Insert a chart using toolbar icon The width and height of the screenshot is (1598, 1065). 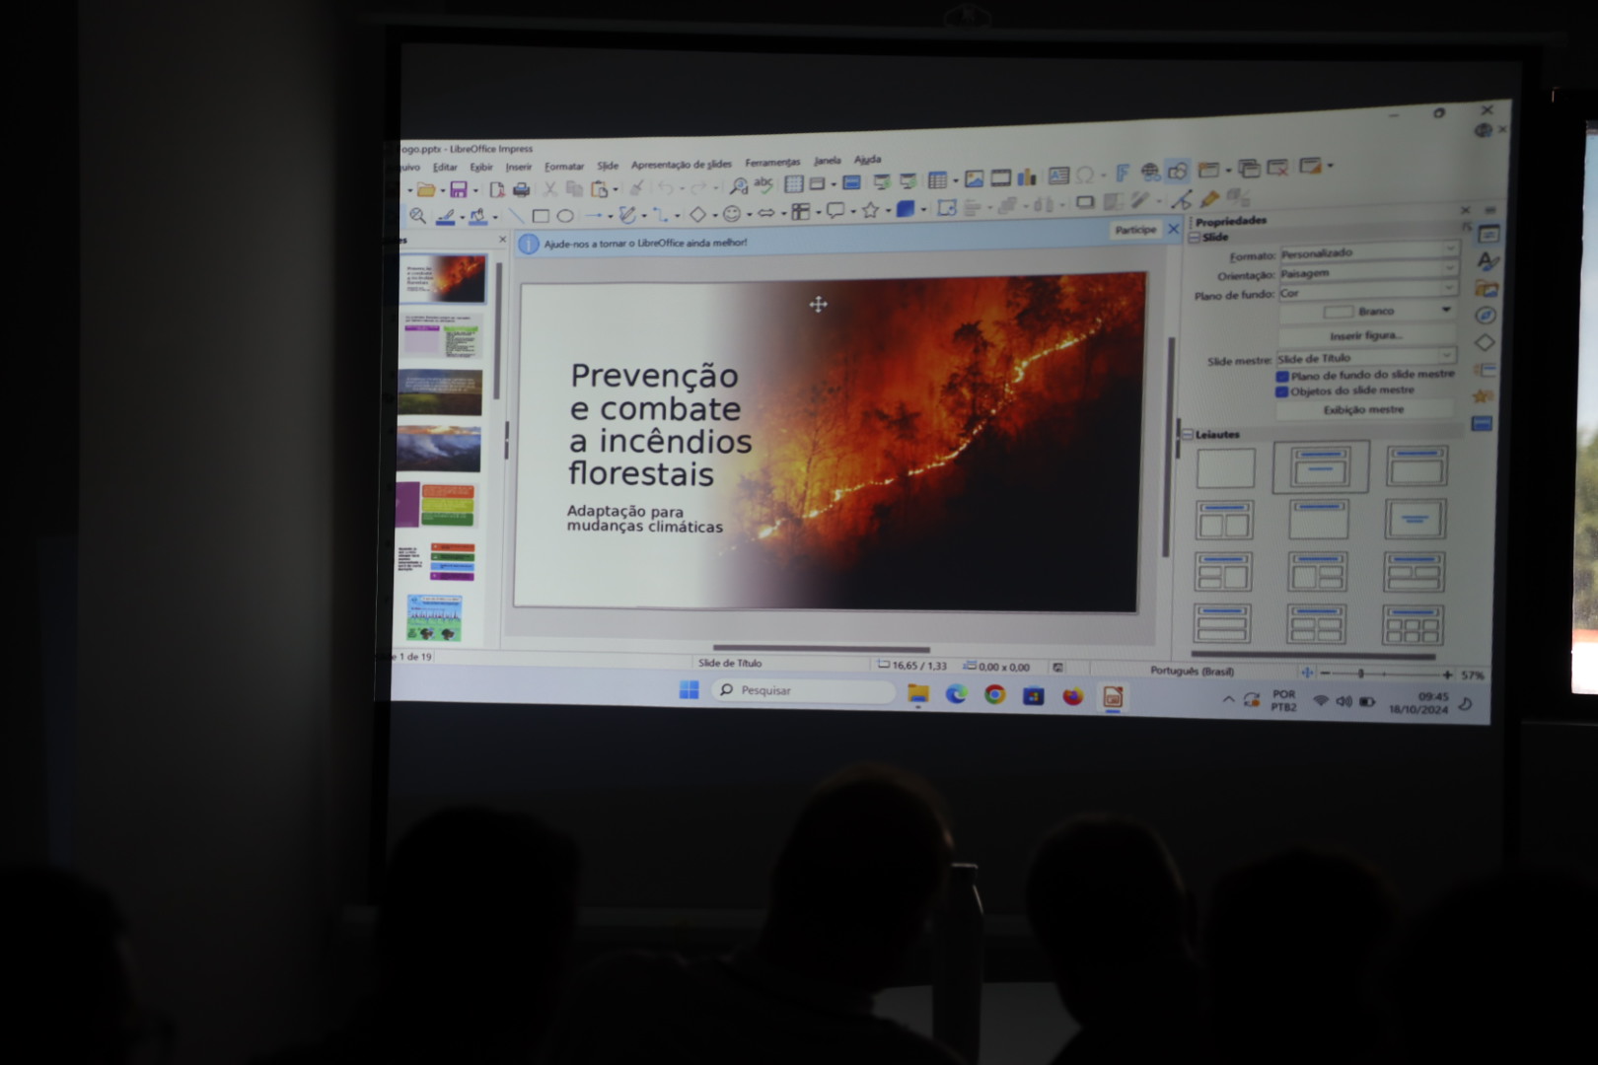tap(1027, 177)
